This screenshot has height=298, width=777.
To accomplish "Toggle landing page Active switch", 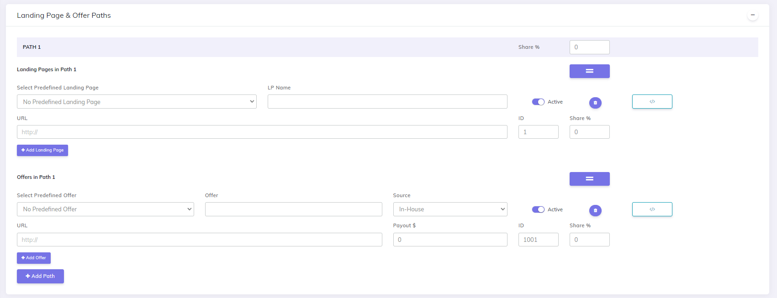I will pos(538,102).
